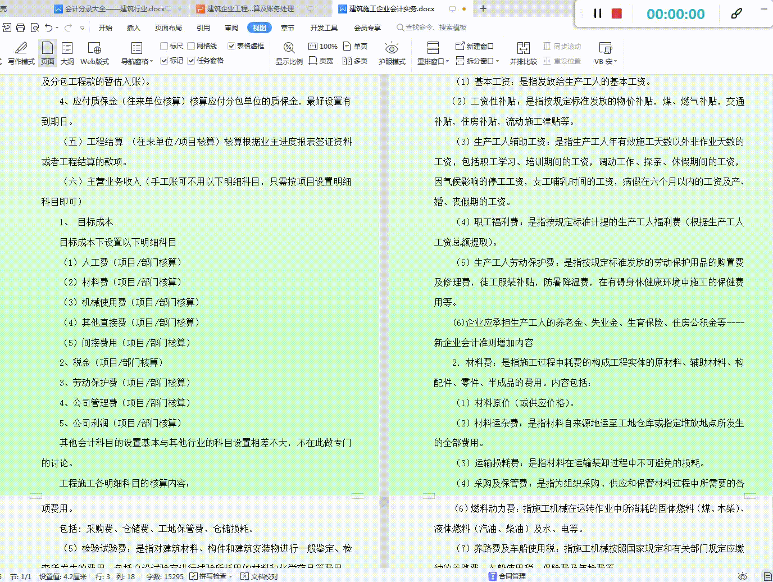Screen dimensions: 773x582
Task: Enable the 标尺 ruler checkbox
Action: [164, 46]
